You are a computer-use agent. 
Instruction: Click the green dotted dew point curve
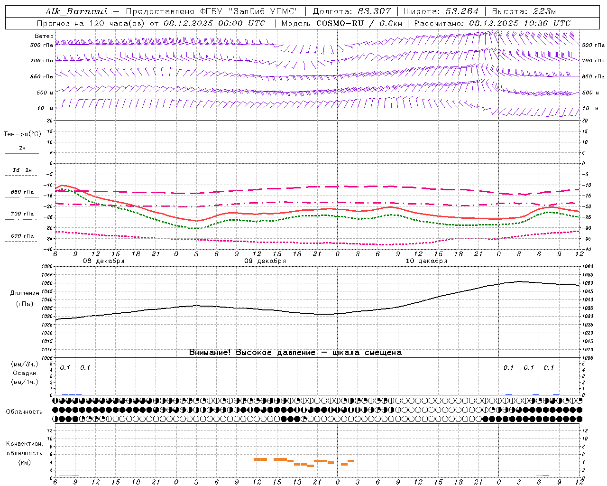coord(318,216)
